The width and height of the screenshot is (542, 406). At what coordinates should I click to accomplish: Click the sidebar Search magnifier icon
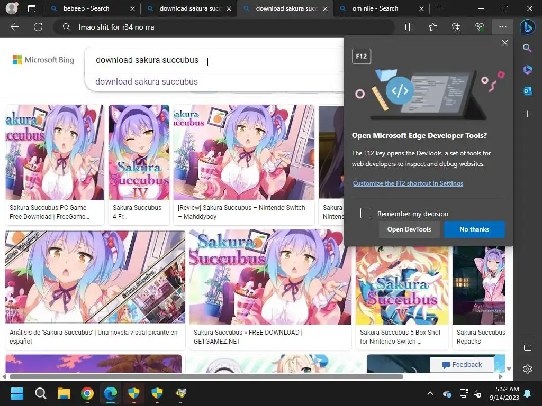528,48
